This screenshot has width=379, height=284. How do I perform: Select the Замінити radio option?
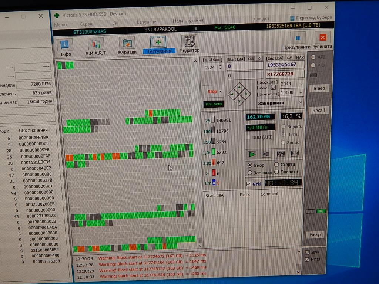[x=250, y=172]
